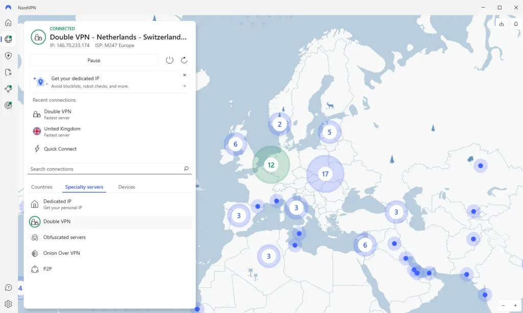Click Quick Connect

coord(60,149)
